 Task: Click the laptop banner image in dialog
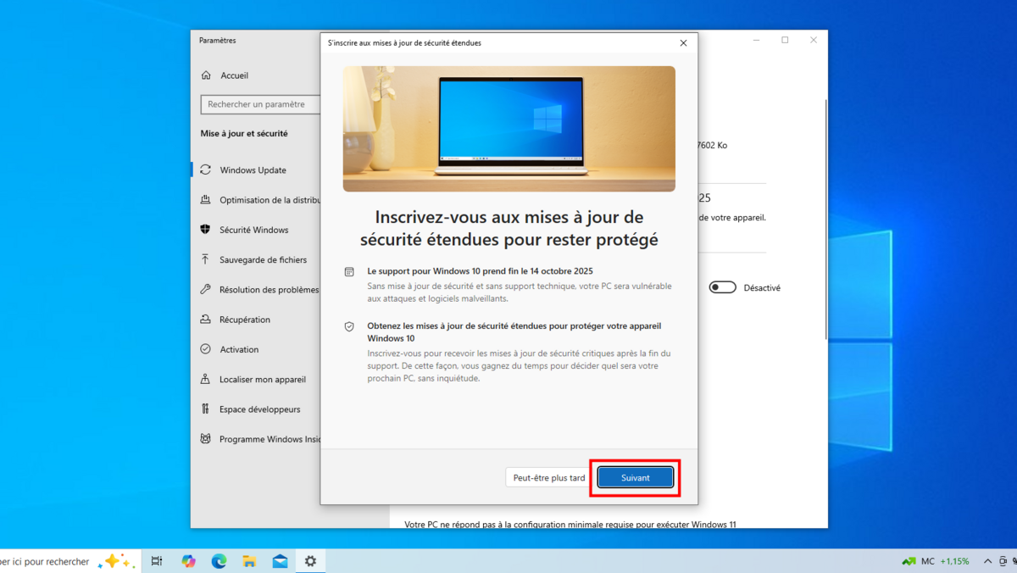(x=508, y=129)
